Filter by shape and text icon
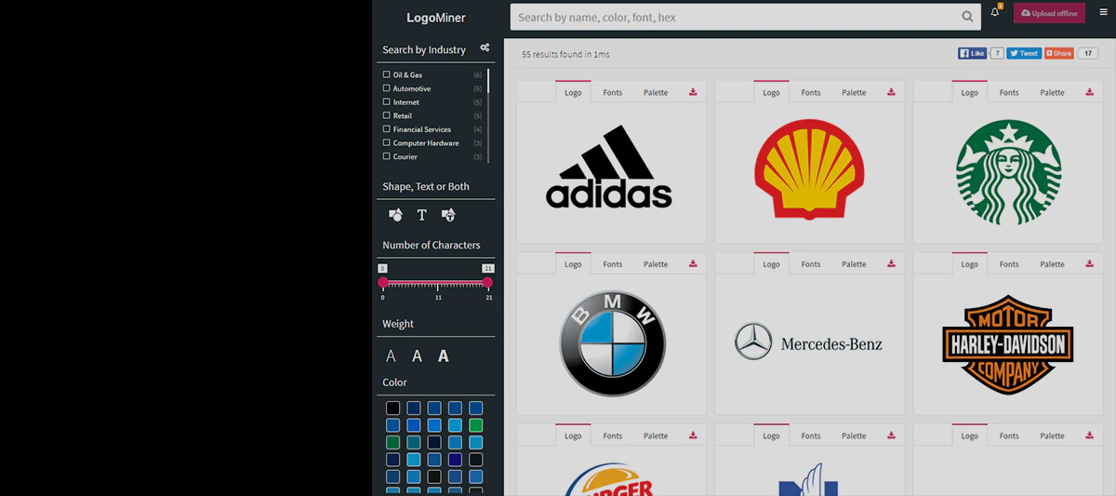 point(448,215)
